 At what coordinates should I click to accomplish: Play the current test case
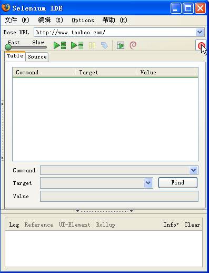click(77, 45)
